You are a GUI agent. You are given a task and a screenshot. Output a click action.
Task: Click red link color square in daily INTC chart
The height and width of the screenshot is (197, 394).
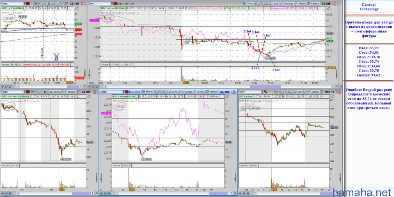pos(28,4)
